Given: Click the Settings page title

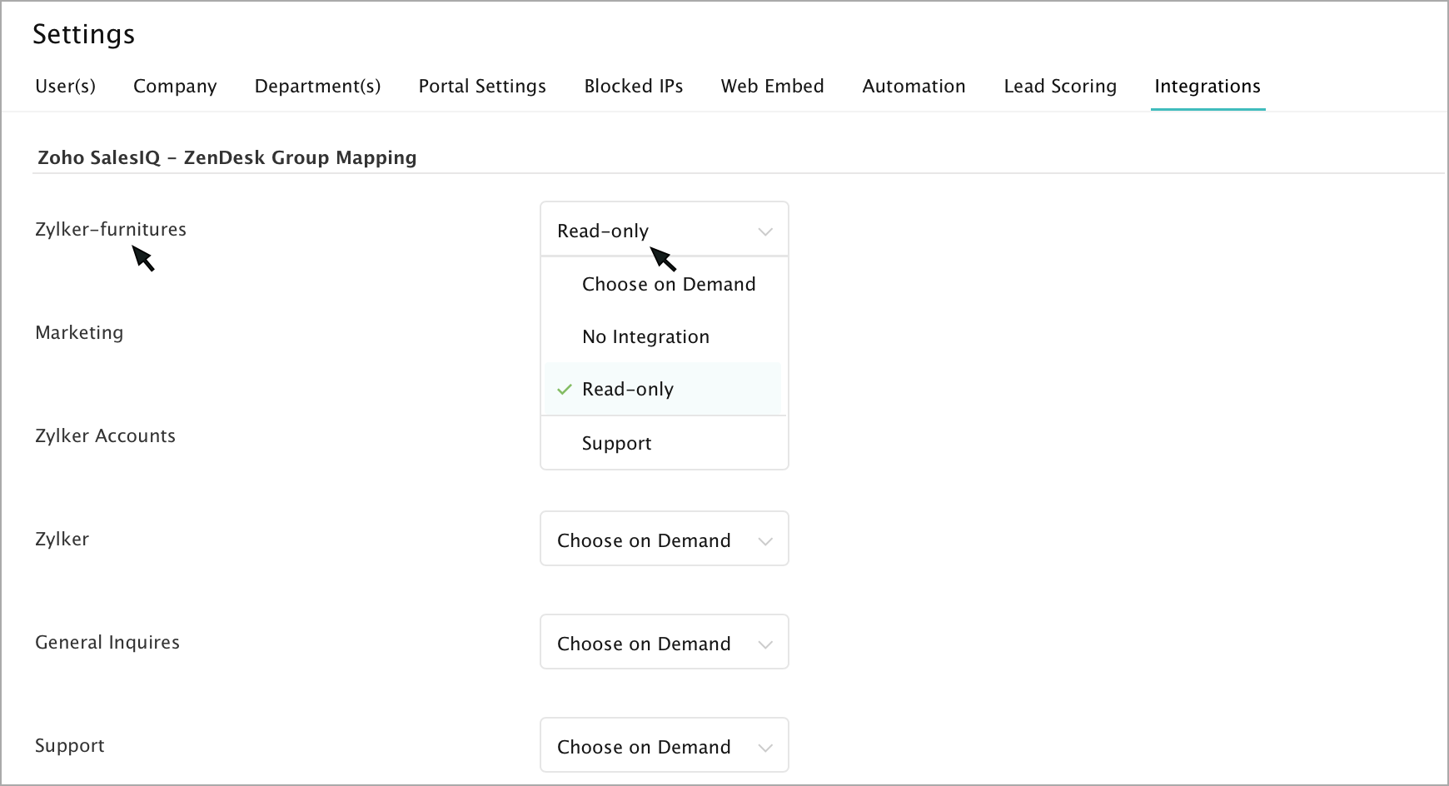Looking at the screenshot, I should tap(83, 34).
